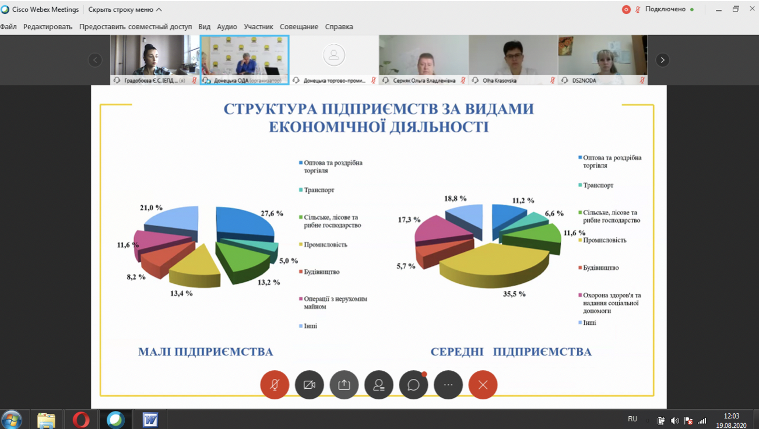Click 18,8 % label on right pie
Image resolution: width=759 pixels, height=429 pixels.
[455, 198]
